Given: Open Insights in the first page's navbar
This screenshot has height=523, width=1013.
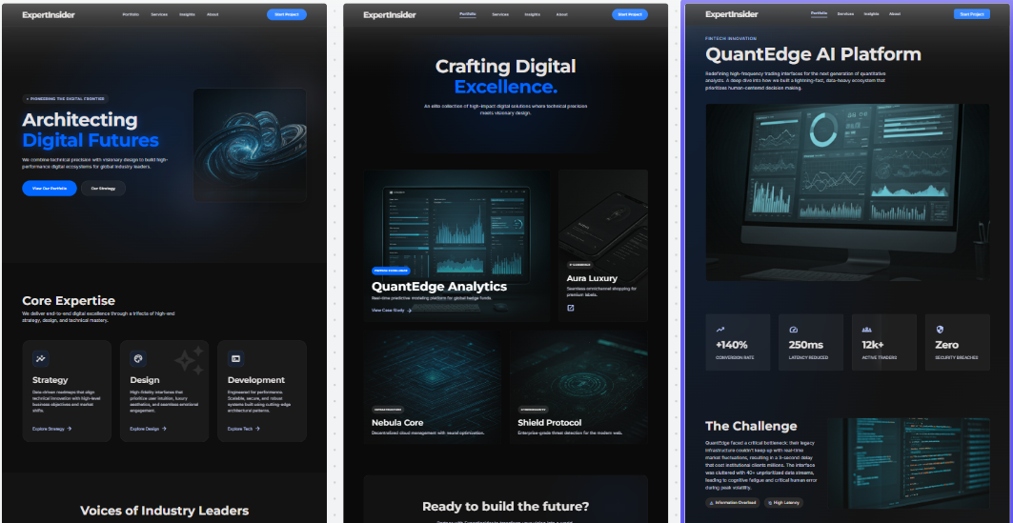Looking at the screenshot, I should pyautogui.click(x=188, y=14).
